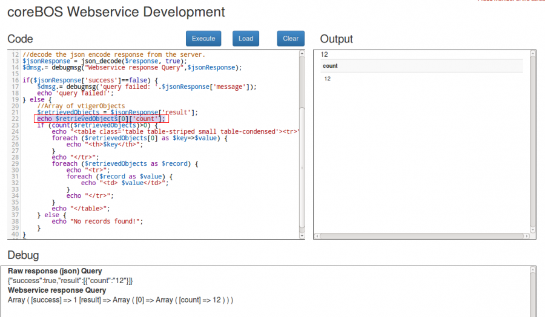Image resolution: width=545 pixels, height=317 pixels.
Task: Click the 'Webservice response Query' debug heading
Action: coord(57,290)
